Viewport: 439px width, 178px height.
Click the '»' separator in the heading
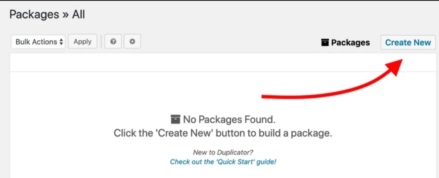pyautogui.click(x=66, y=15)
